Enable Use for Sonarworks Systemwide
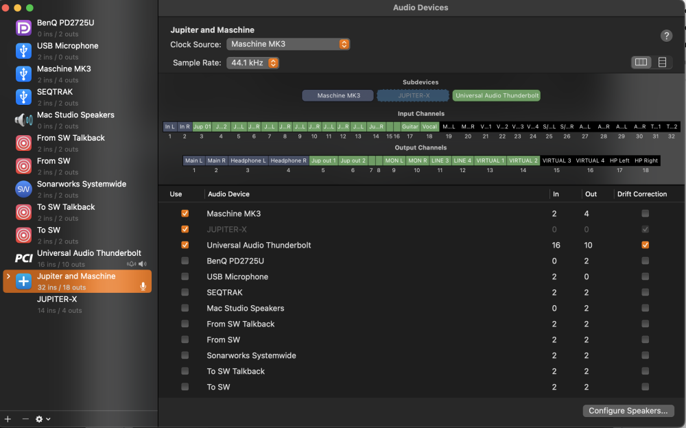 [x=185, y=355]
